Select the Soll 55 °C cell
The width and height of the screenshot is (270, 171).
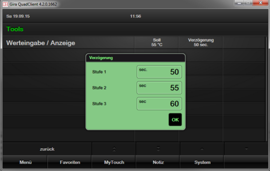point(157,42)
